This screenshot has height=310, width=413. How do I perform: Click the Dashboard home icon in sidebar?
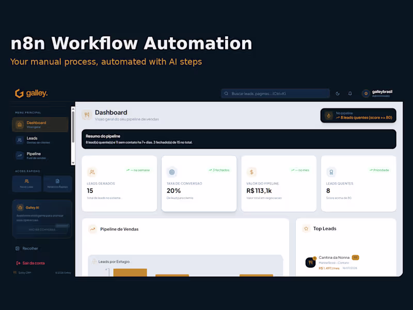pos(20,125)
